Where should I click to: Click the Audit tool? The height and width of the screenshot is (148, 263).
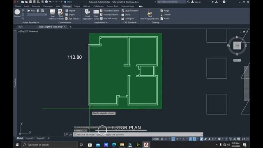point(164,18)
